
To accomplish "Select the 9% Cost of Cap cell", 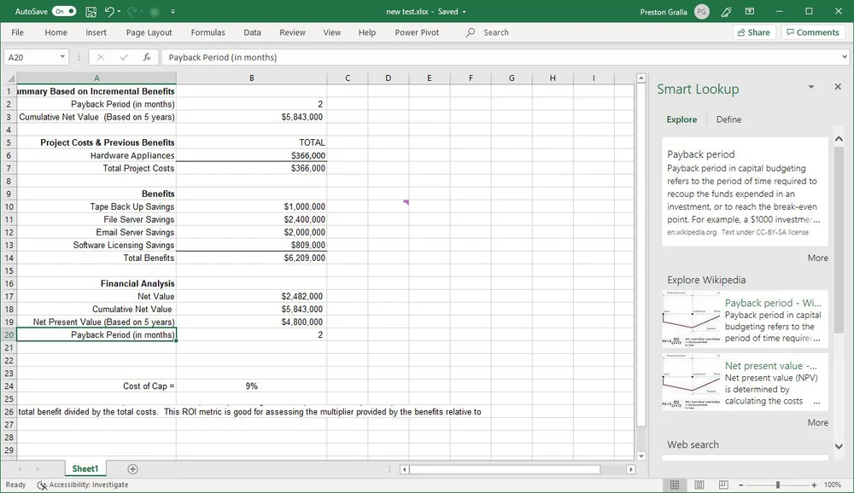I will [x=252, y=386].
